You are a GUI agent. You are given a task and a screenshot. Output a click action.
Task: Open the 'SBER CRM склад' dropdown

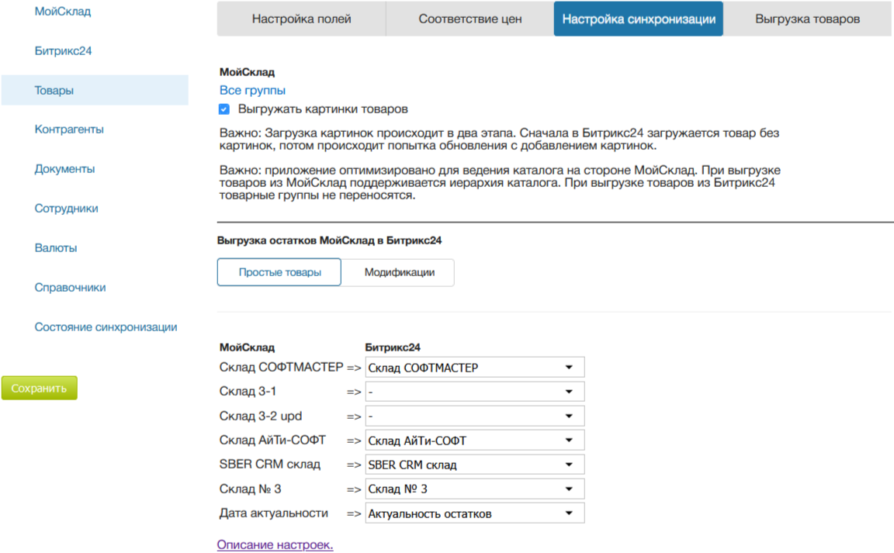[x=474, y=465]
